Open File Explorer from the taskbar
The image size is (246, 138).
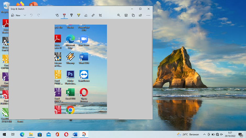click(31, 134)
